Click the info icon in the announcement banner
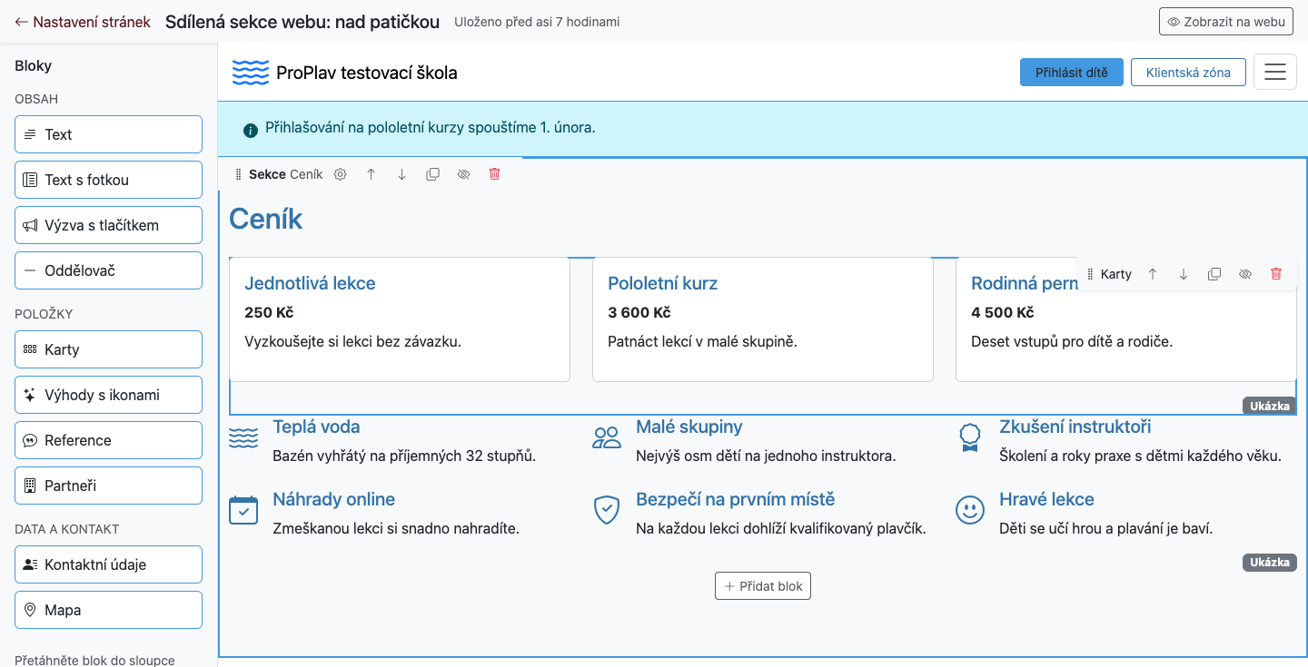This screenshot has height=667, width=1308. (251, 131)
